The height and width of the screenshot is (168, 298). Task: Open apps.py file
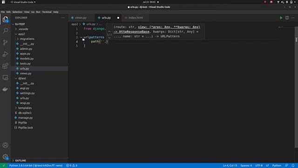[x=25, y=54]
